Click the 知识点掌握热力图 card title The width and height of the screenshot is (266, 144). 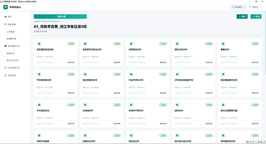pos(229,110)
